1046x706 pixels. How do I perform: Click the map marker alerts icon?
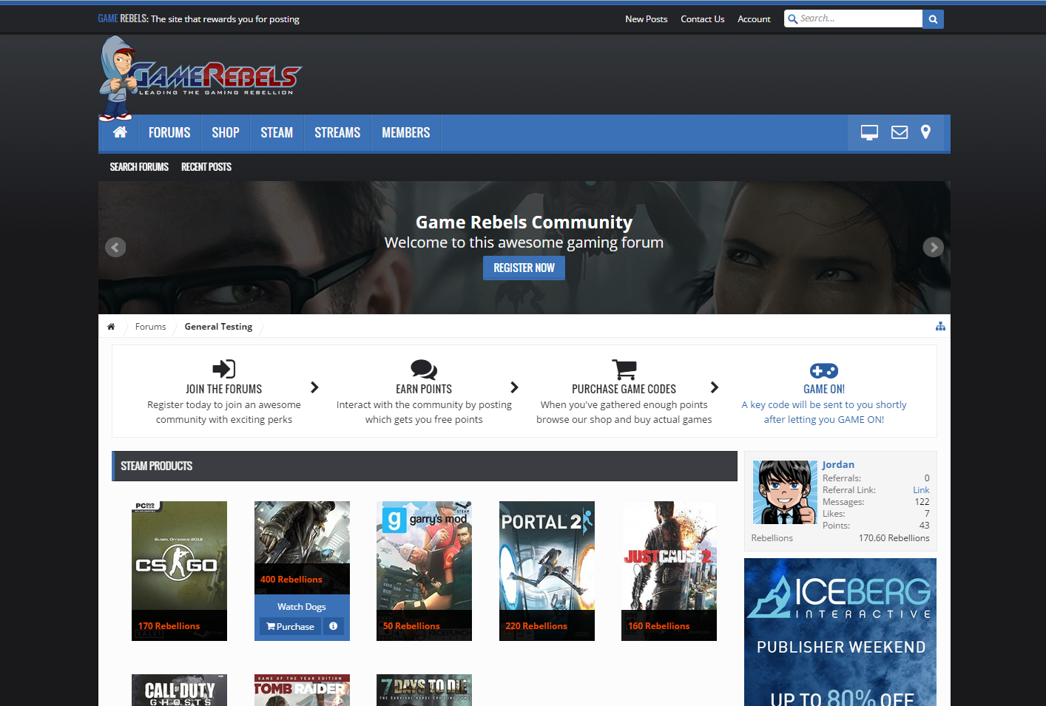[x=925, y=132]
